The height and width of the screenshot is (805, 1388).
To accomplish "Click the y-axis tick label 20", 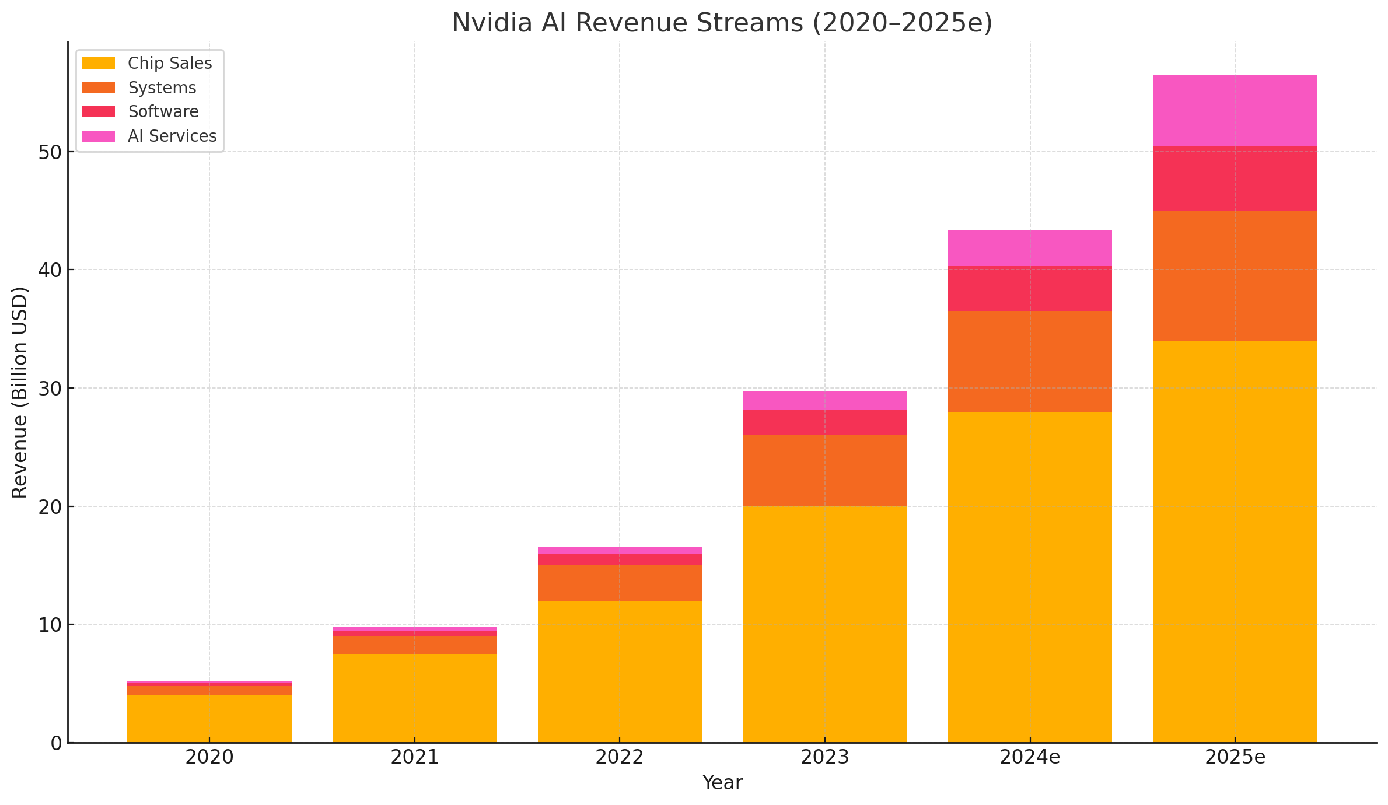I will pyautogui.click(x=50, y=506).
